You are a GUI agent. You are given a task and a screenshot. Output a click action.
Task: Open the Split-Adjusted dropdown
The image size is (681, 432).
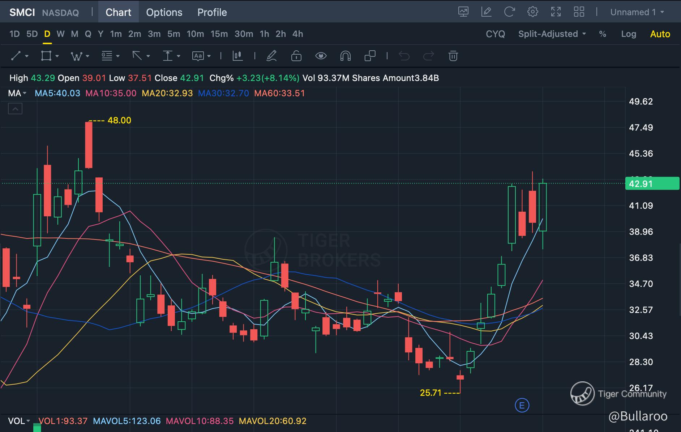[552, 34]
